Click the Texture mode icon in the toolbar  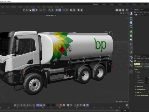point(37,10)
